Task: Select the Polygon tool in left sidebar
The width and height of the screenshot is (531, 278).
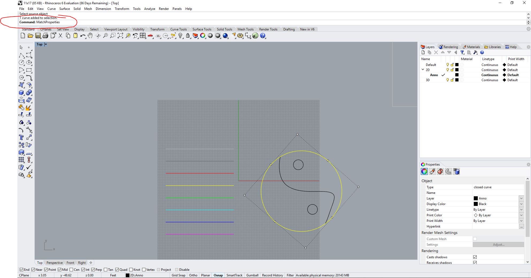Action: pyautogui.click(x=21, y=77)
